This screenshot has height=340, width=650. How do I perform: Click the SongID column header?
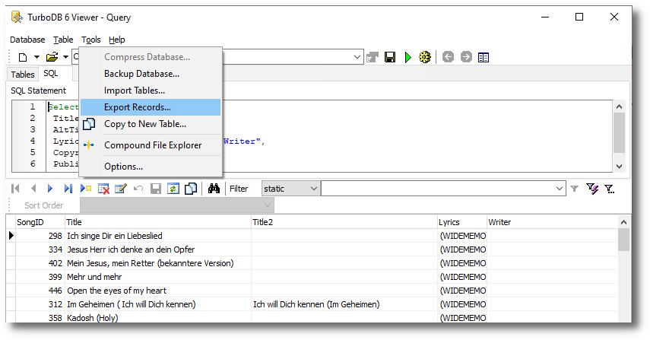tap(40, 222)
